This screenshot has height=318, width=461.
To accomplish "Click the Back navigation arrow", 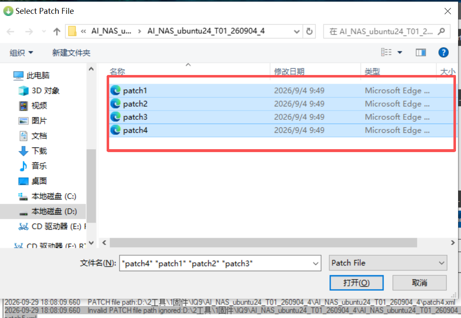I will pyautogui.click(x=10, y=31).
